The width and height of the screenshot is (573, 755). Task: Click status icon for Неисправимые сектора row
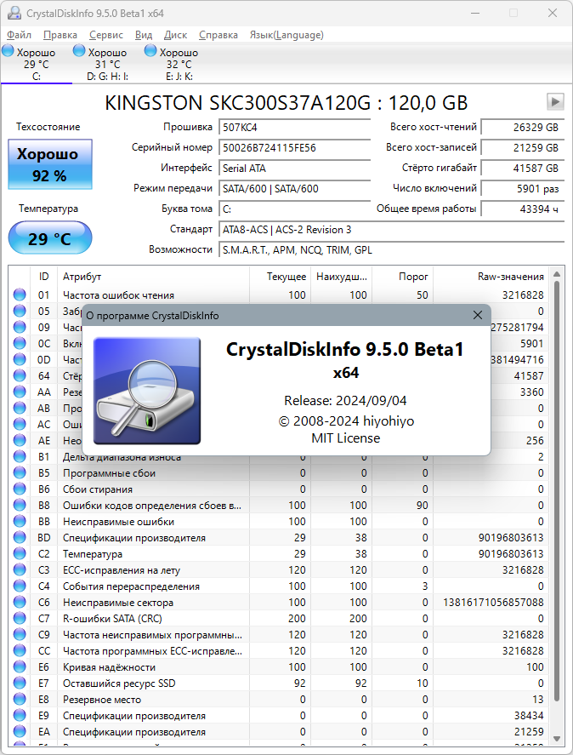click(20, 603)
